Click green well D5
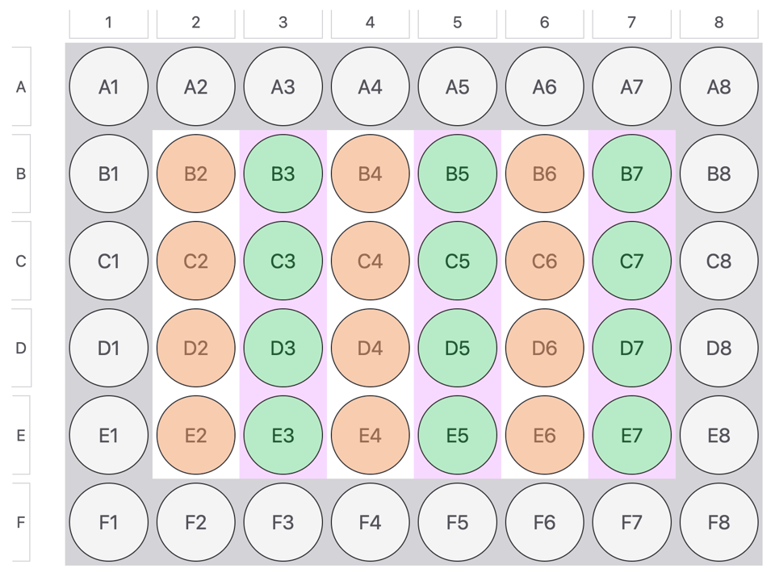The width and height of the screenshot is (775, 581). pyautogui.click(x=458, y=349)
